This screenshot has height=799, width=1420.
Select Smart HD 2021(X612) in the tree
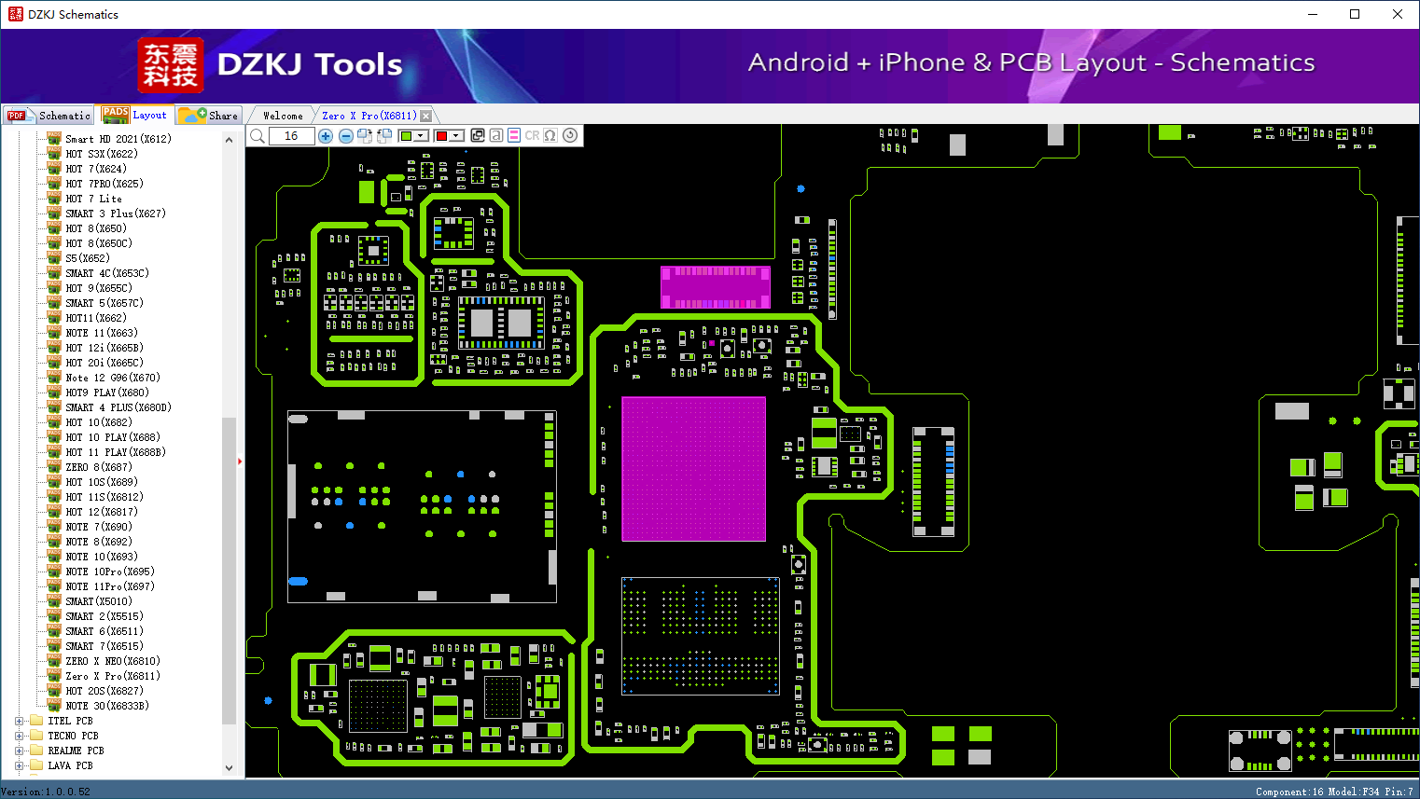click(118, 139)
